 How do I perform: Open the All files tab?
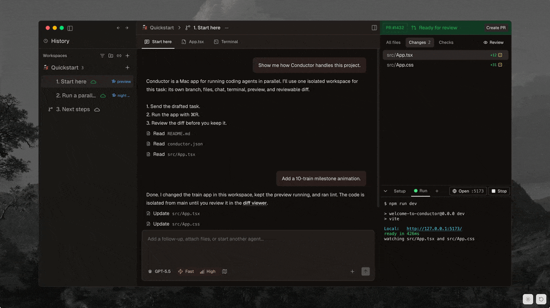[393, 42]
